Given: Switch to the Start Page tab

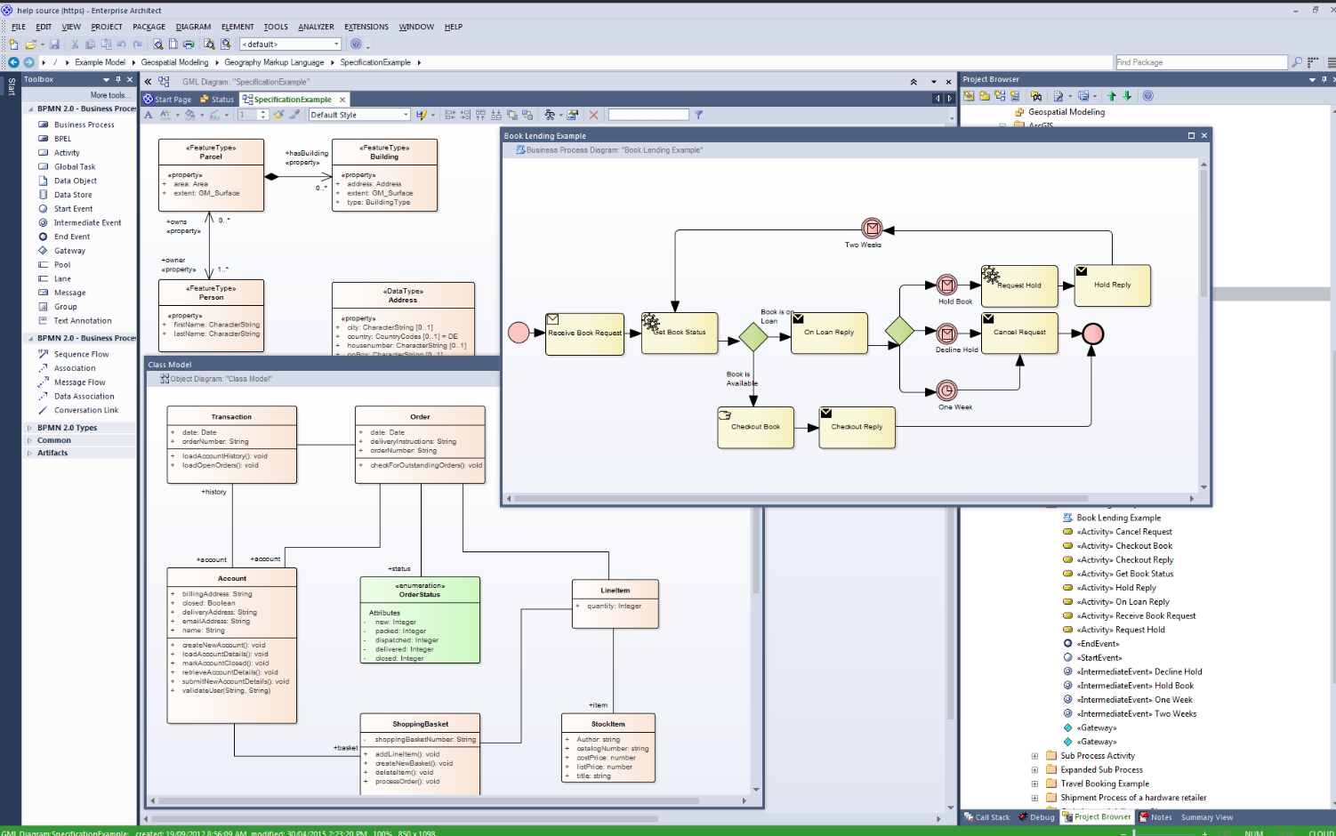Looking at the screenshot, I should (x=167, y=100).
